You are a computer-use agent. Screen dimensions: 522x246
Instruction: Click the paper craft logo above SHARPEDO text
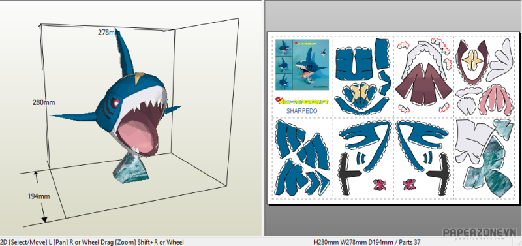coord(302,101)
